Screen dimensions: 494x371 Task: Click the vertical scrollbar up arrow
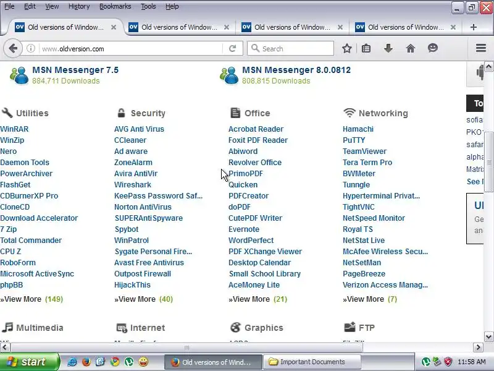[488, 67]
